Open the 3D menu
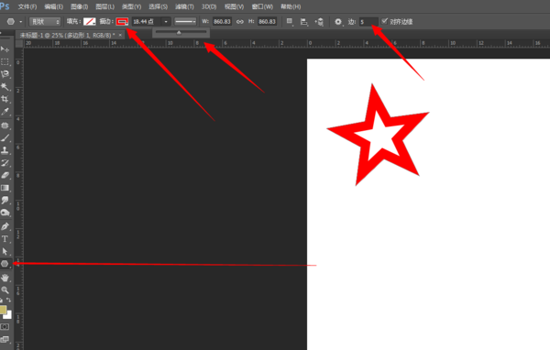550x350 pixels. tap(209, 6)
